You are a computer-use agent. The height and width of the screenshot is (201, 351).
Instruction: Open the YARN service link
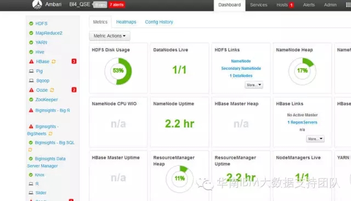coord(41,43)
